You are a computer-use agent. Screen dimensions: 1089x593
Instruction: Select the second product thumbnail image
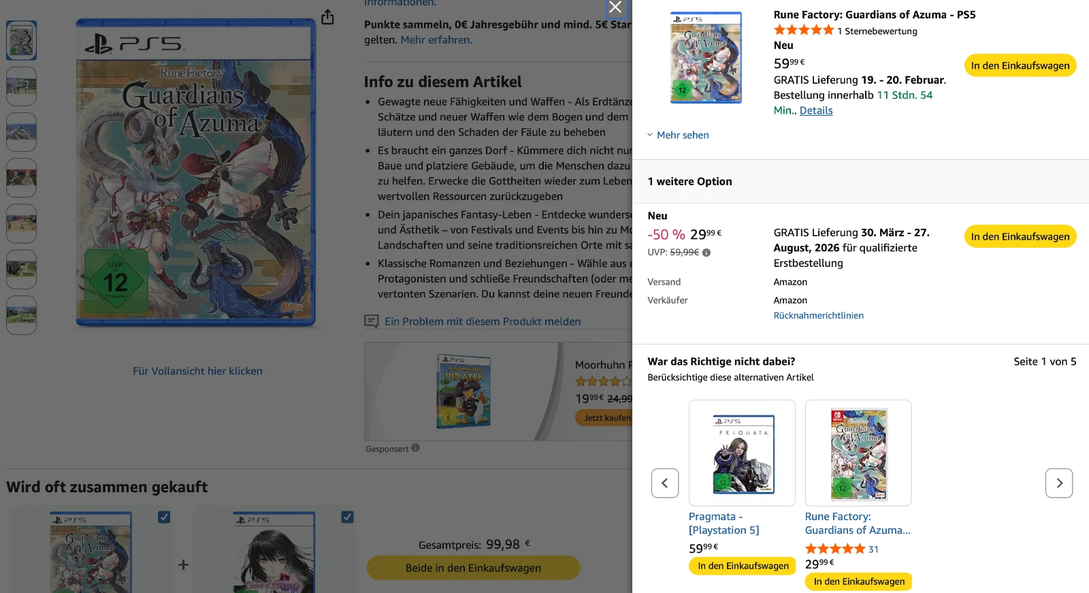21,86
